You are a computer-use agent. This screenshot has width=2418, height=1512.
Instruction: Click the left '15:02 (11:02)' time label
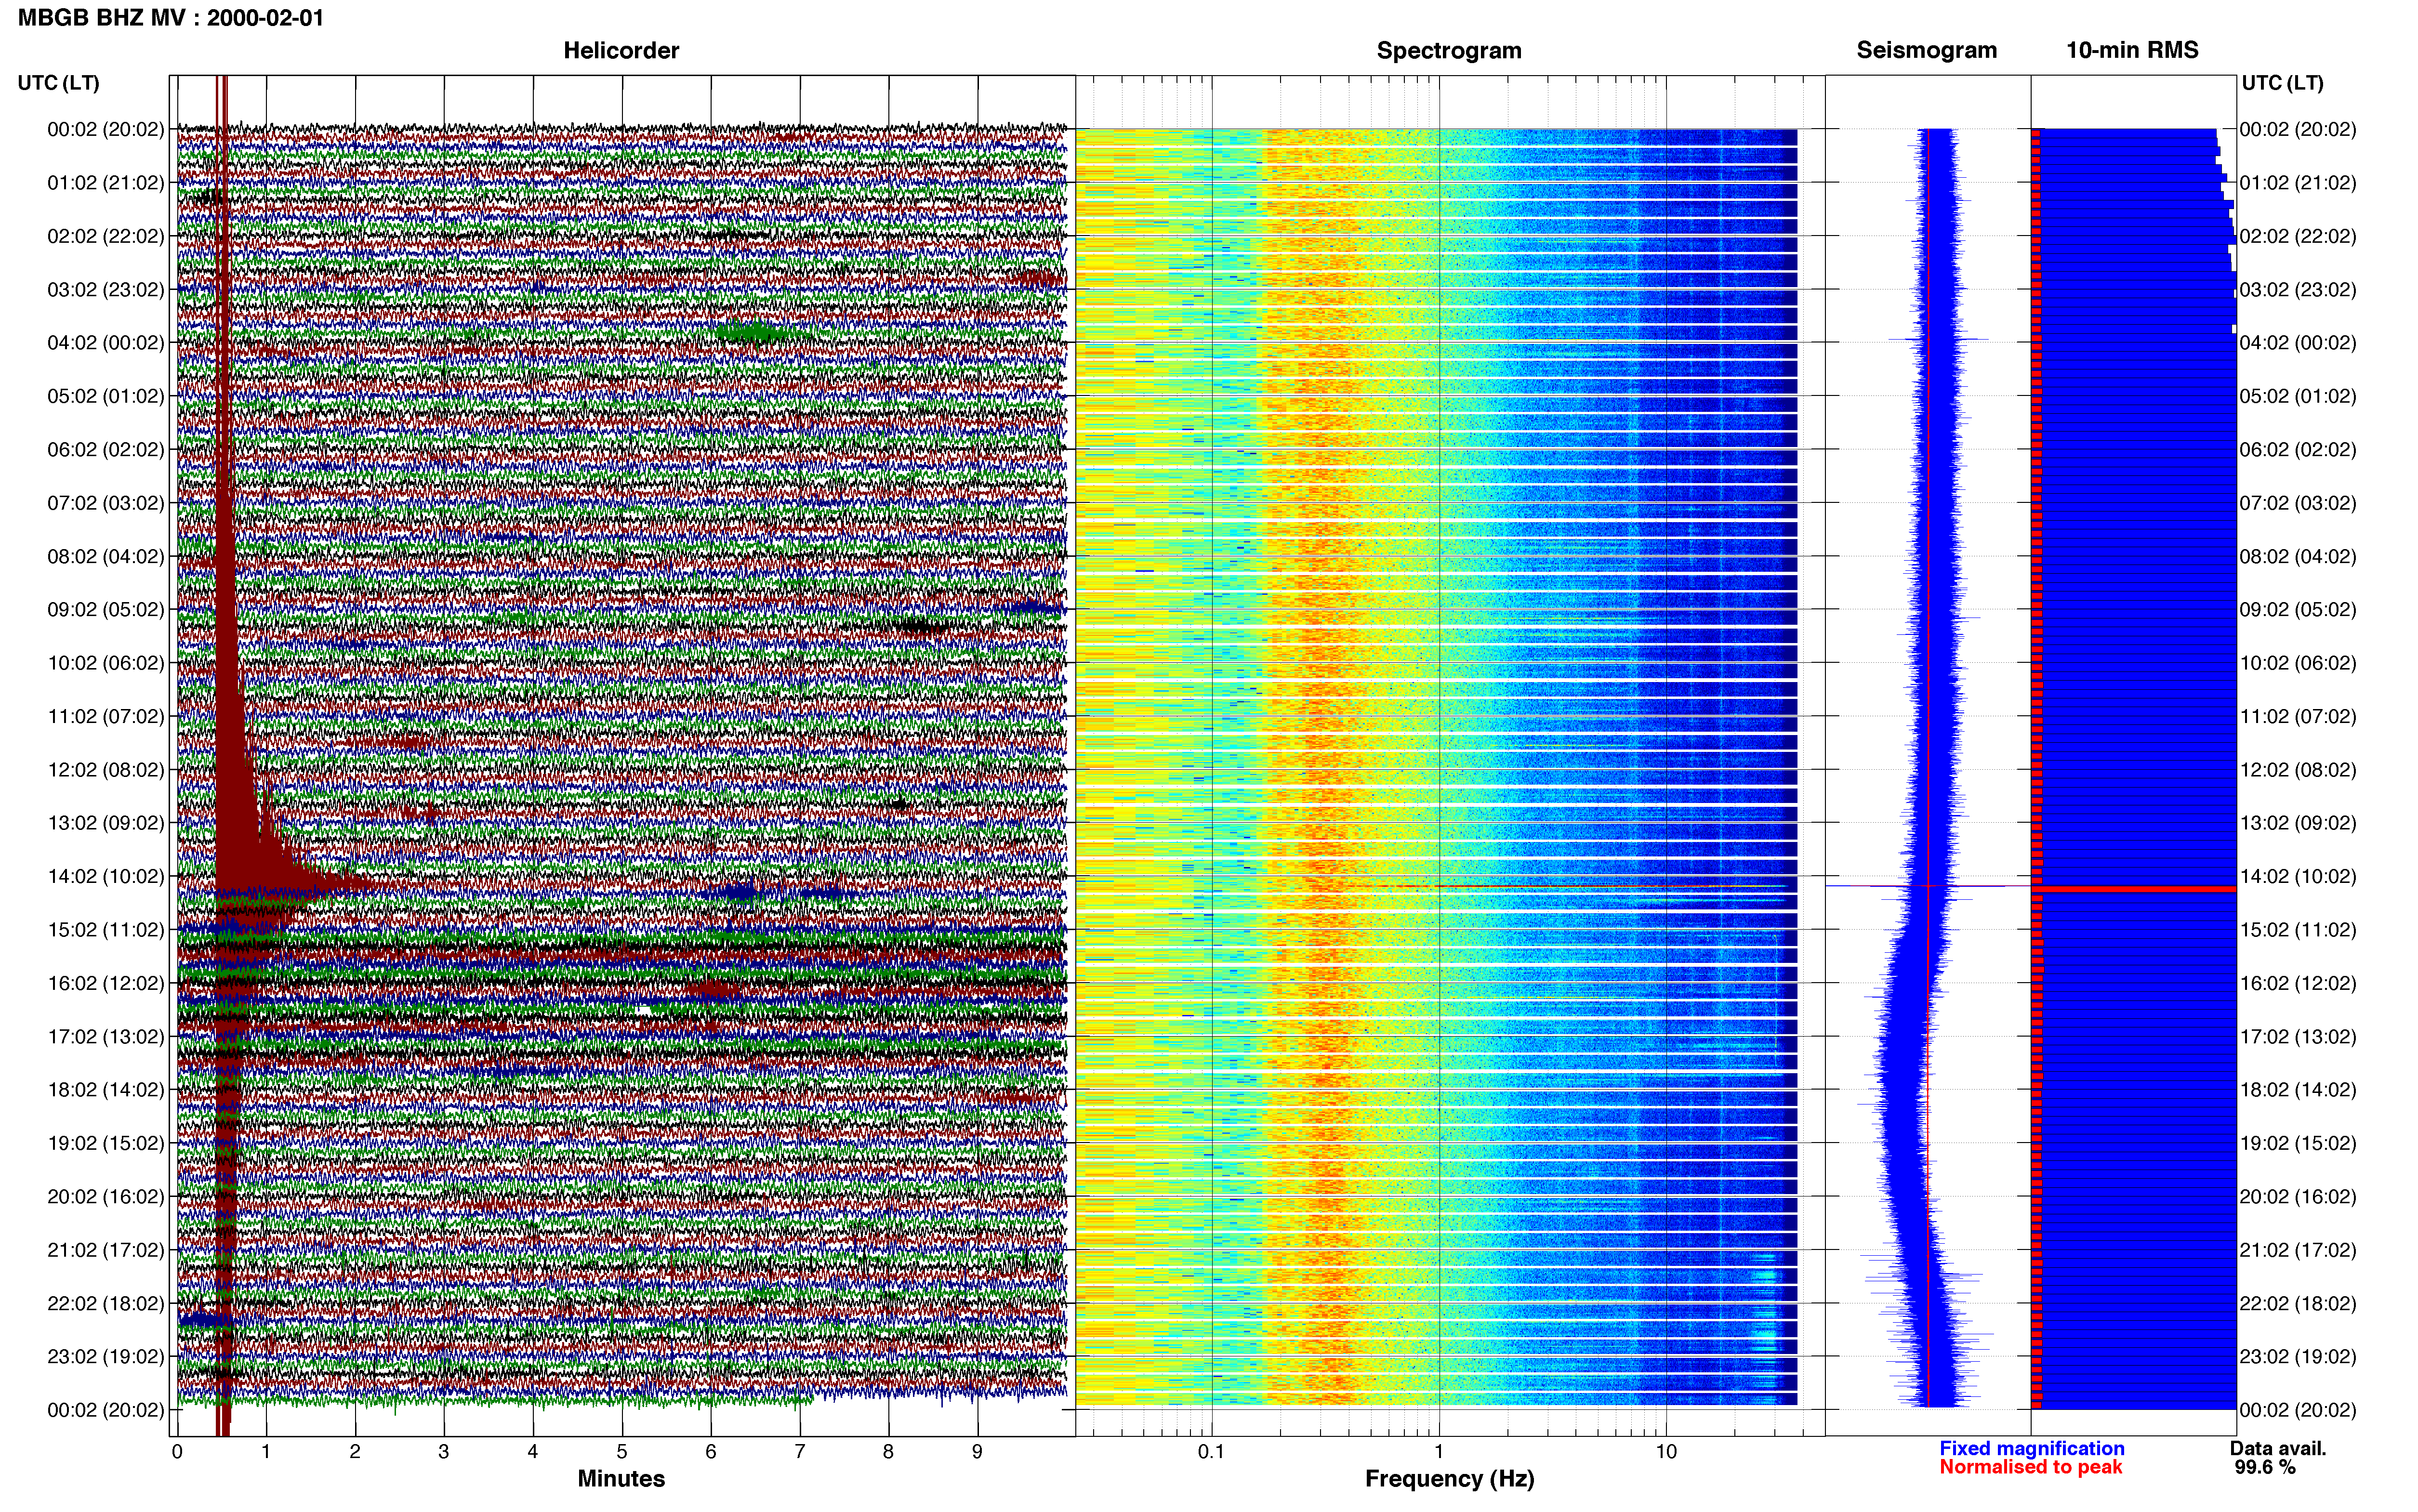tap(106, 930)
